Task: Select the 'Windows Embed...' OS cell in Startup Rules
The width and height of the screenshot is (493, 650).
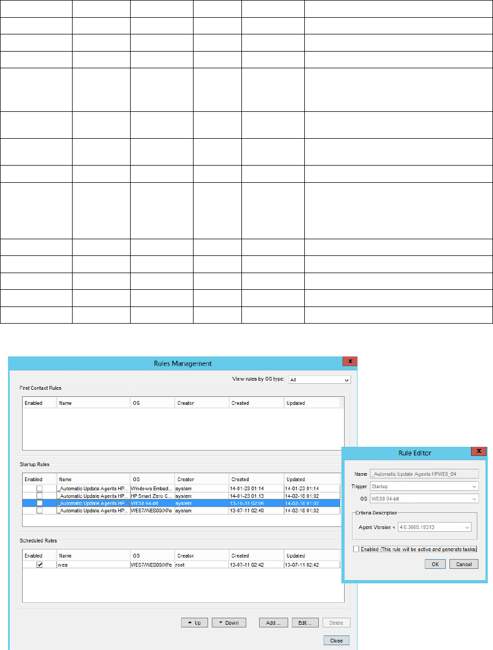Action: 152,488
